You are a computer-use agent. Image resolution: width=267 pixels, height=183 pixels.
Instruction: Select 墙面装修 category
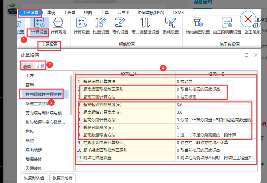coord(34,150)
